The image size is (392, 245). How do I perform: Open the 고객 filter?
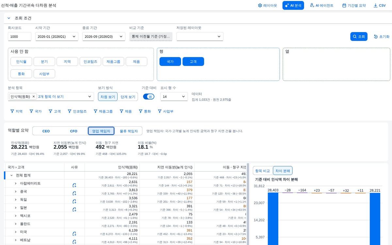pos(55,111)
